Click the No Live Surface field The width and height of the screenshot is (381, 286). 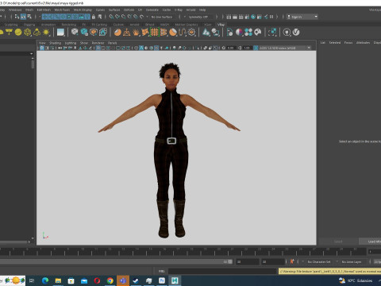[162, 17]
